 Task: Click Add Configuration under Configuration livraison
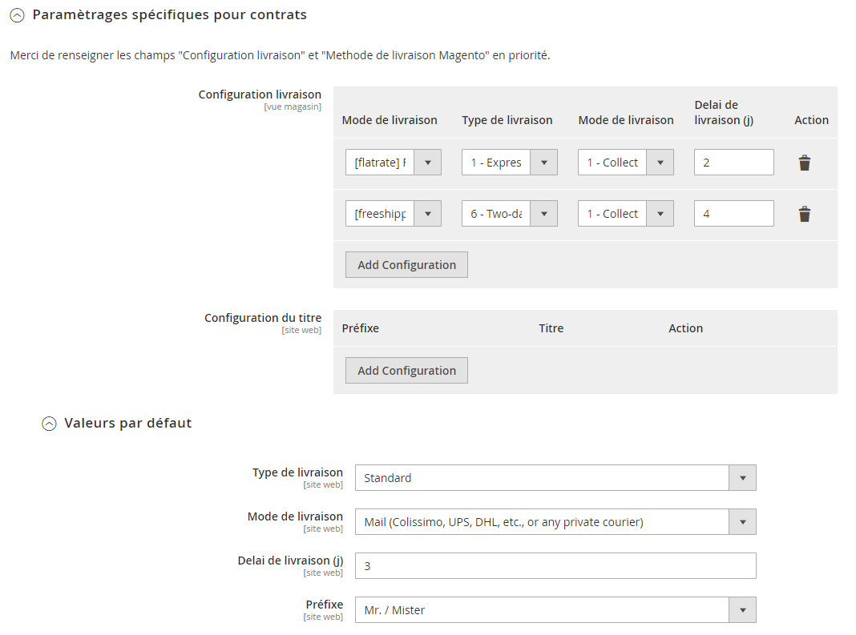click(406, 265)
